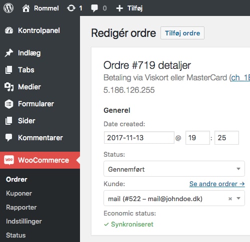Open the Rommel site home icon
The image size is (250, 242).
(x=26, y=8)
